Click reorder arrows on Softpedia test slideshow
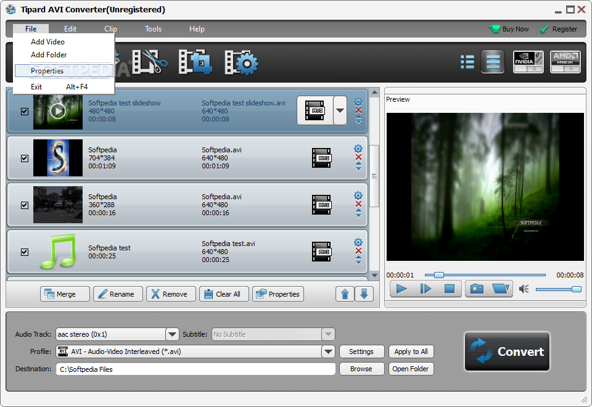 [359, 120]
